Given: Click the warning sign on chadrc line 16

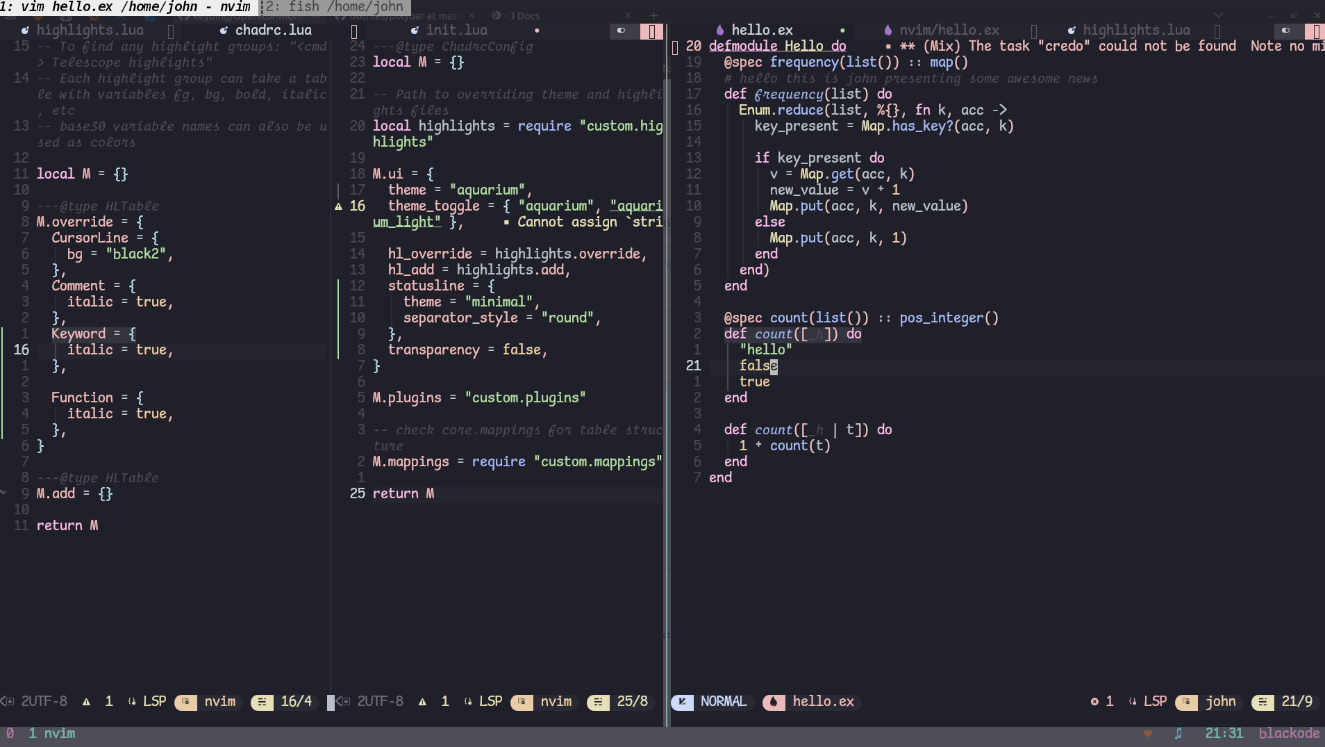Looking at the screenshot, I should (x=338, y=206).
